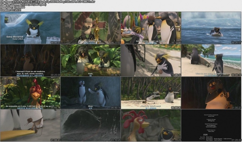The width and height of the screenshot is (242, 142).
Task: Select the frame stamped 00:55:20
Action: click(x=151, y=93)
